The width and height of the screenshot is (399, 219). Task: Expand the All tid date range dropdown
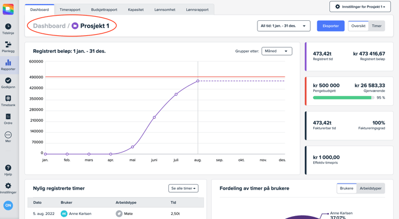tap(284, 26)
